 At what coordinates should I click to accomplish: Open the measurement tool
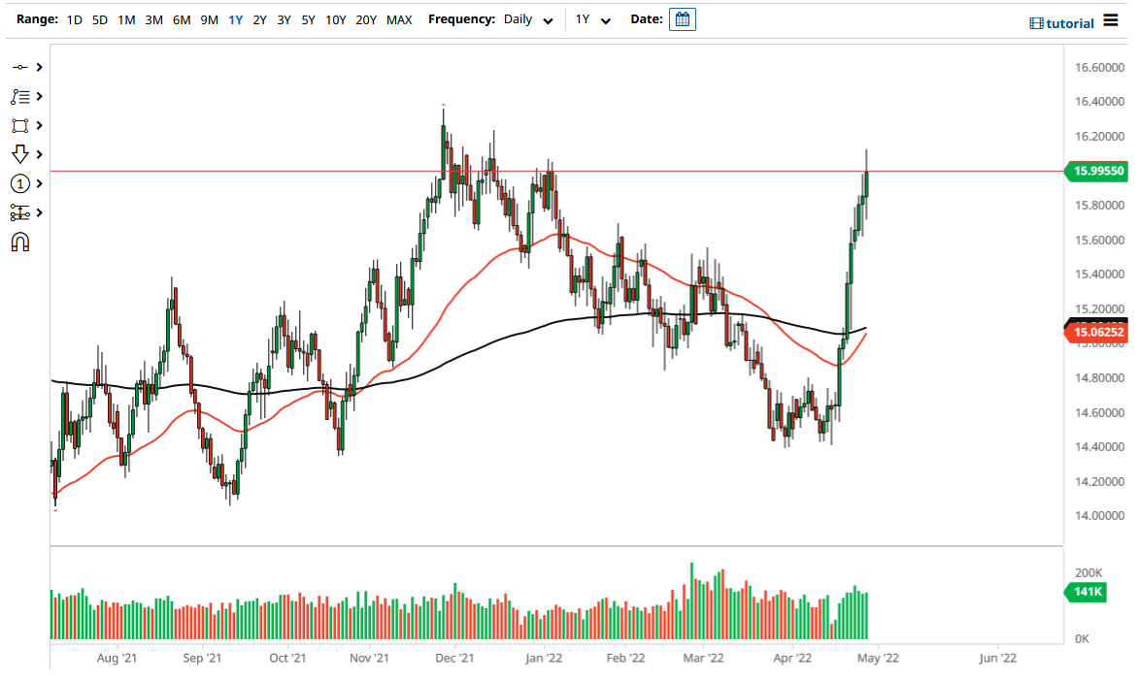(x=21, y=212)
